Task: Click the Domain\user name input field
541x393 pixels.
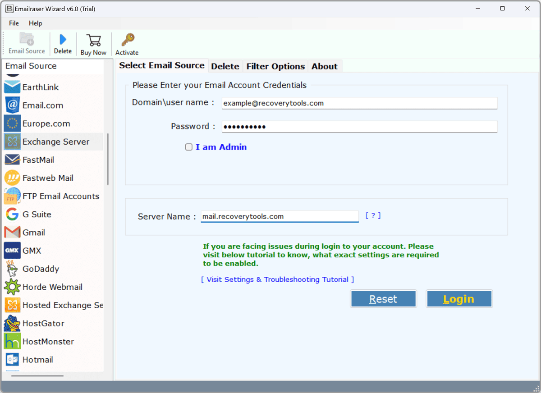Action: (x=359, y=103)
